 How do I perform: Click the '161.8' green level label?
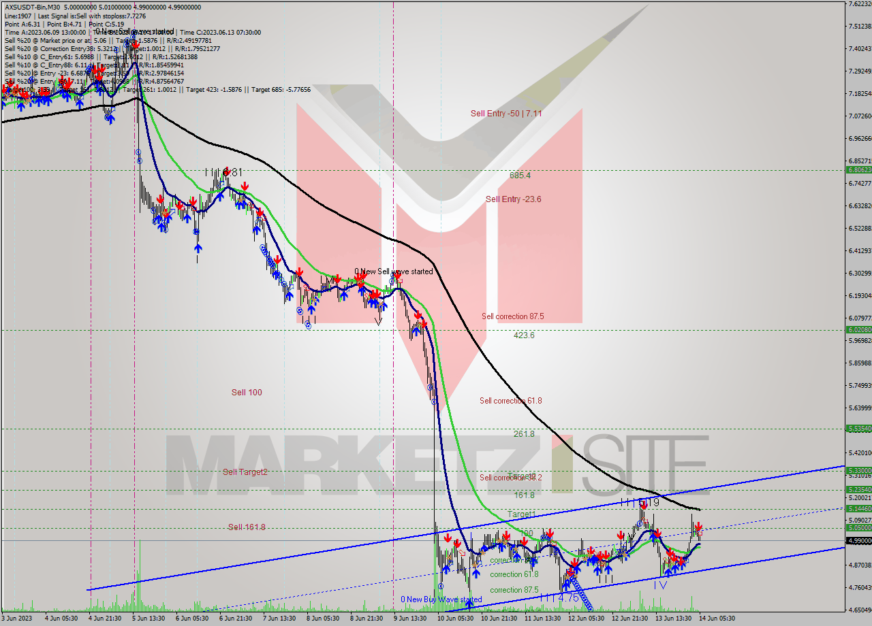524,495
